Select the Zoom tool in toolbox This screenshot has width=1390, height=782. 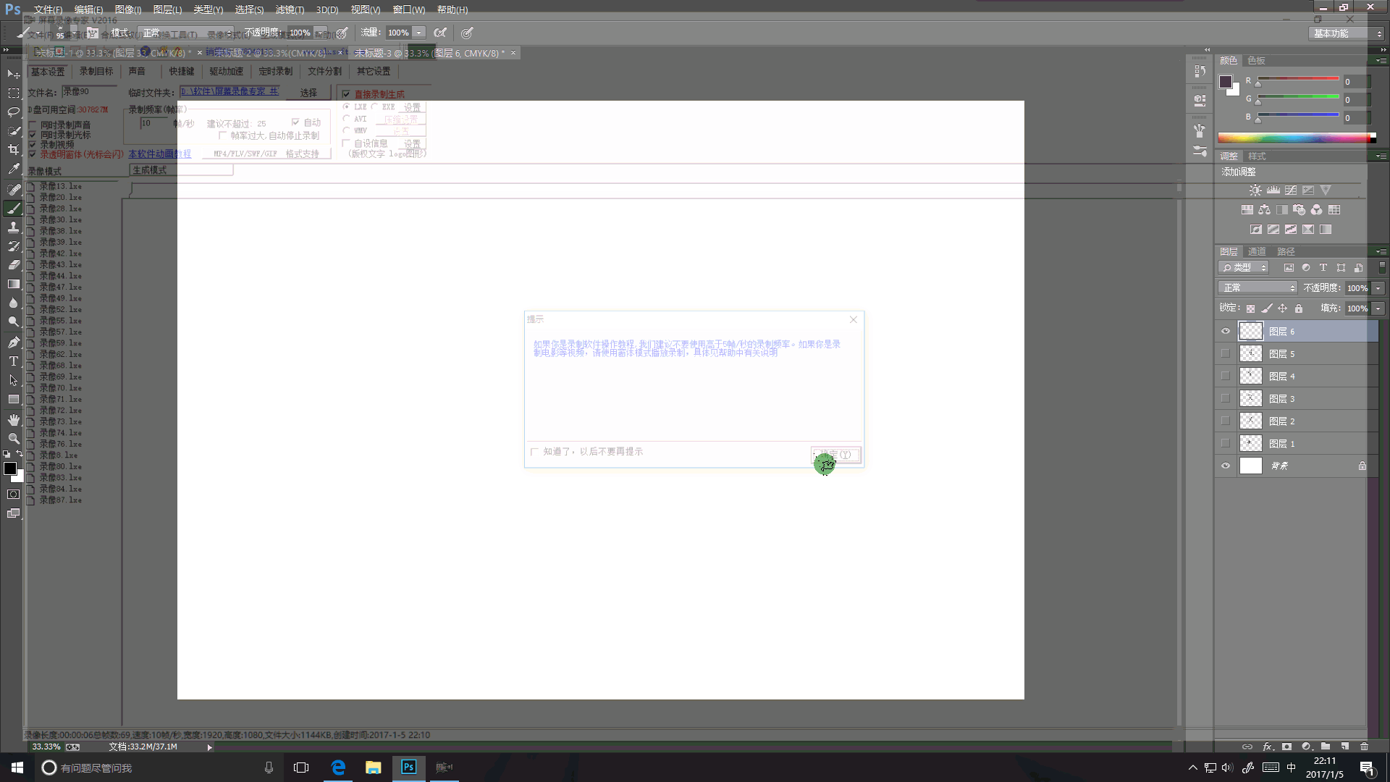(x=13, y=438)
